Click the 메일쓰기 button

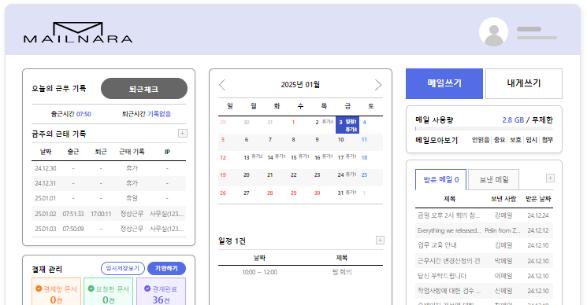[x=444, y=83]
